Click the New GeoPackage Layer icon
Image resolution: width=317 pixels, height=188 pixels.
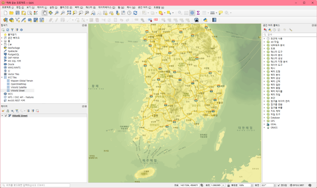(x=11, y=20)
